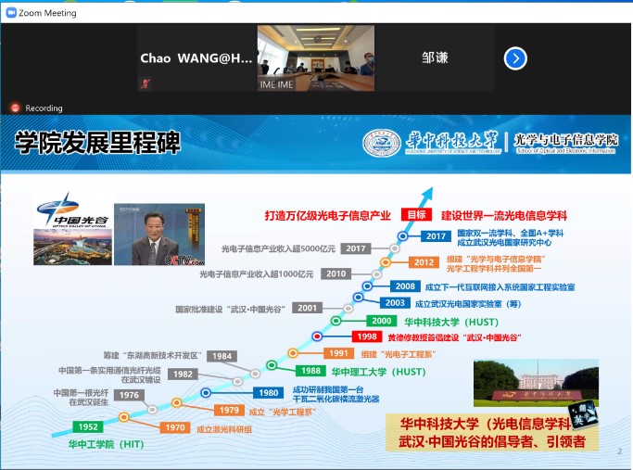This screenshot has height=470, width=633.
Task: Click the green 1988 timeline year box
Action: coord(310,371)
